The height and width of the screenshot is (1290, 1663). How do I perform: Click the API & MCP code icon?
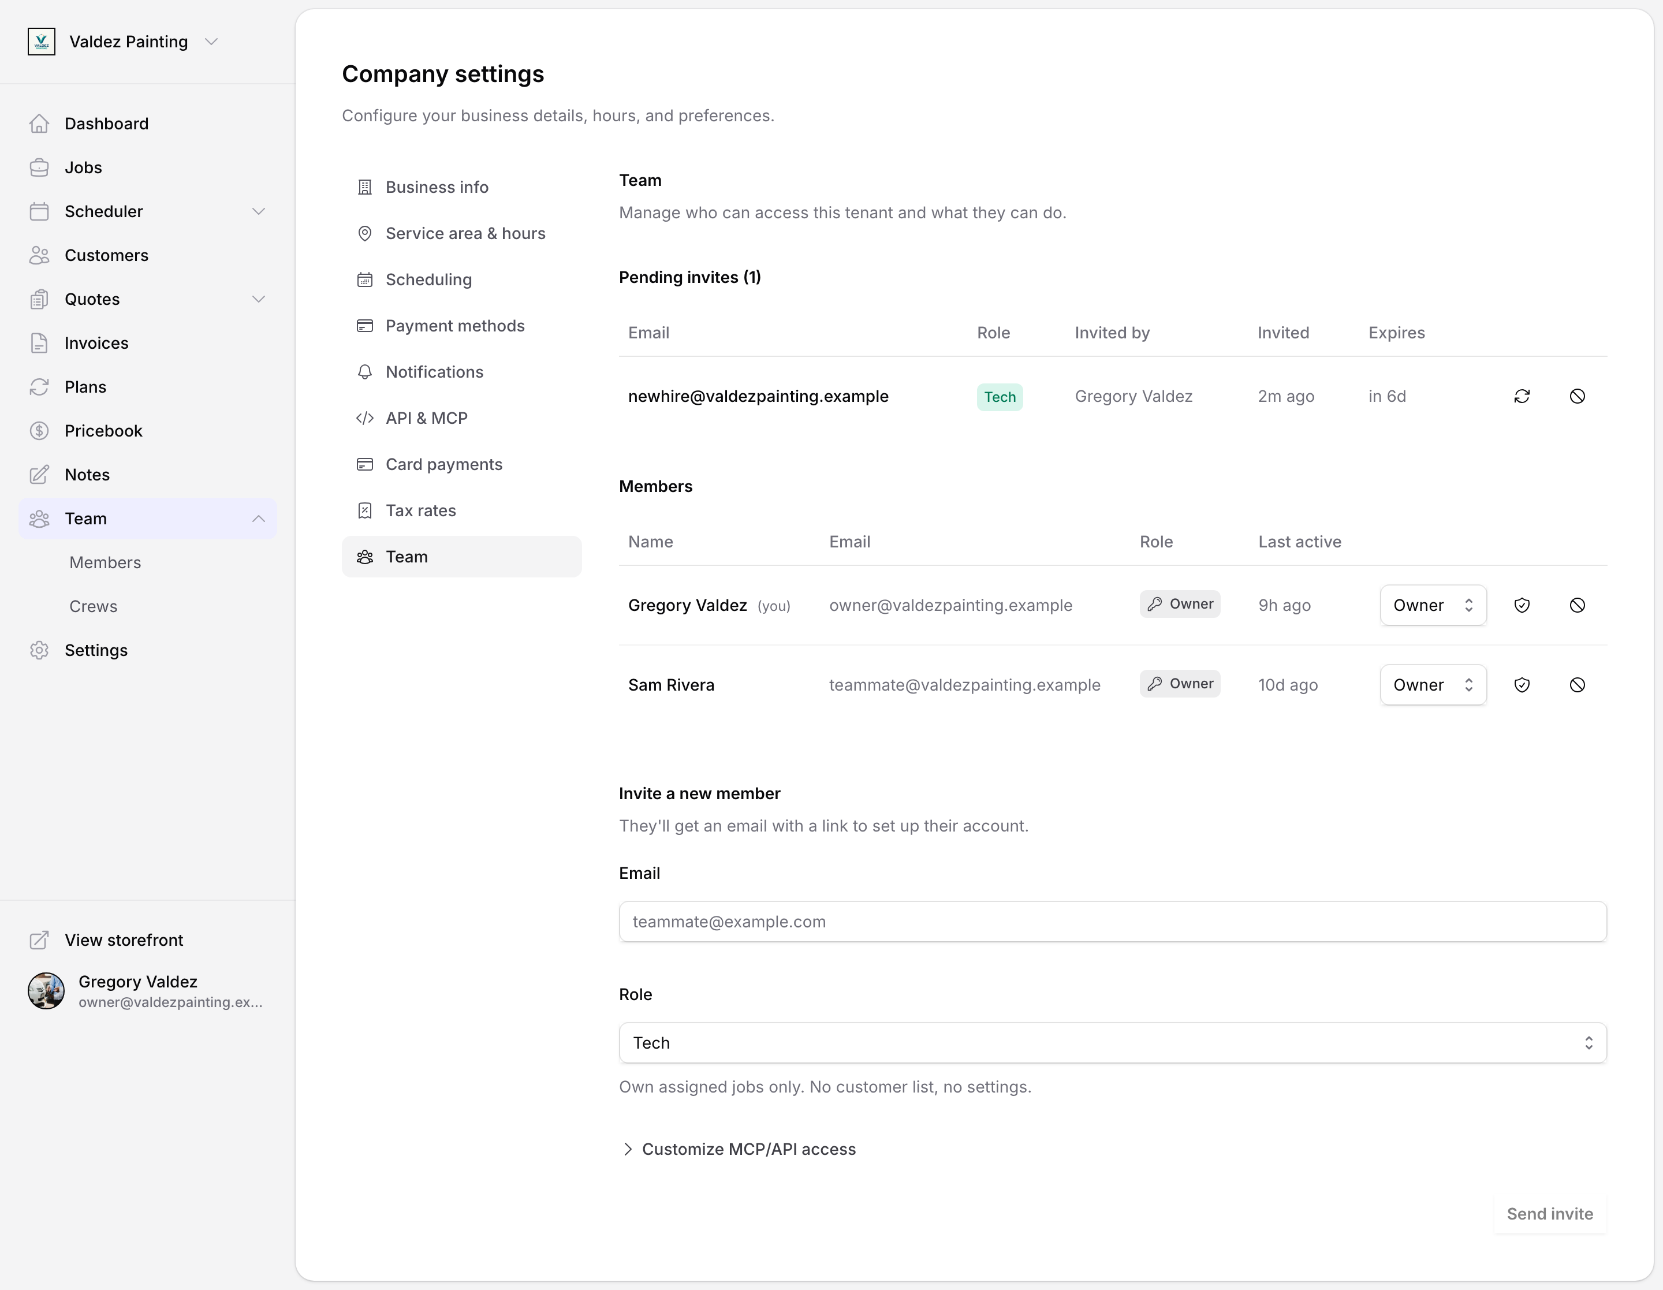click(x=365, y=418)
